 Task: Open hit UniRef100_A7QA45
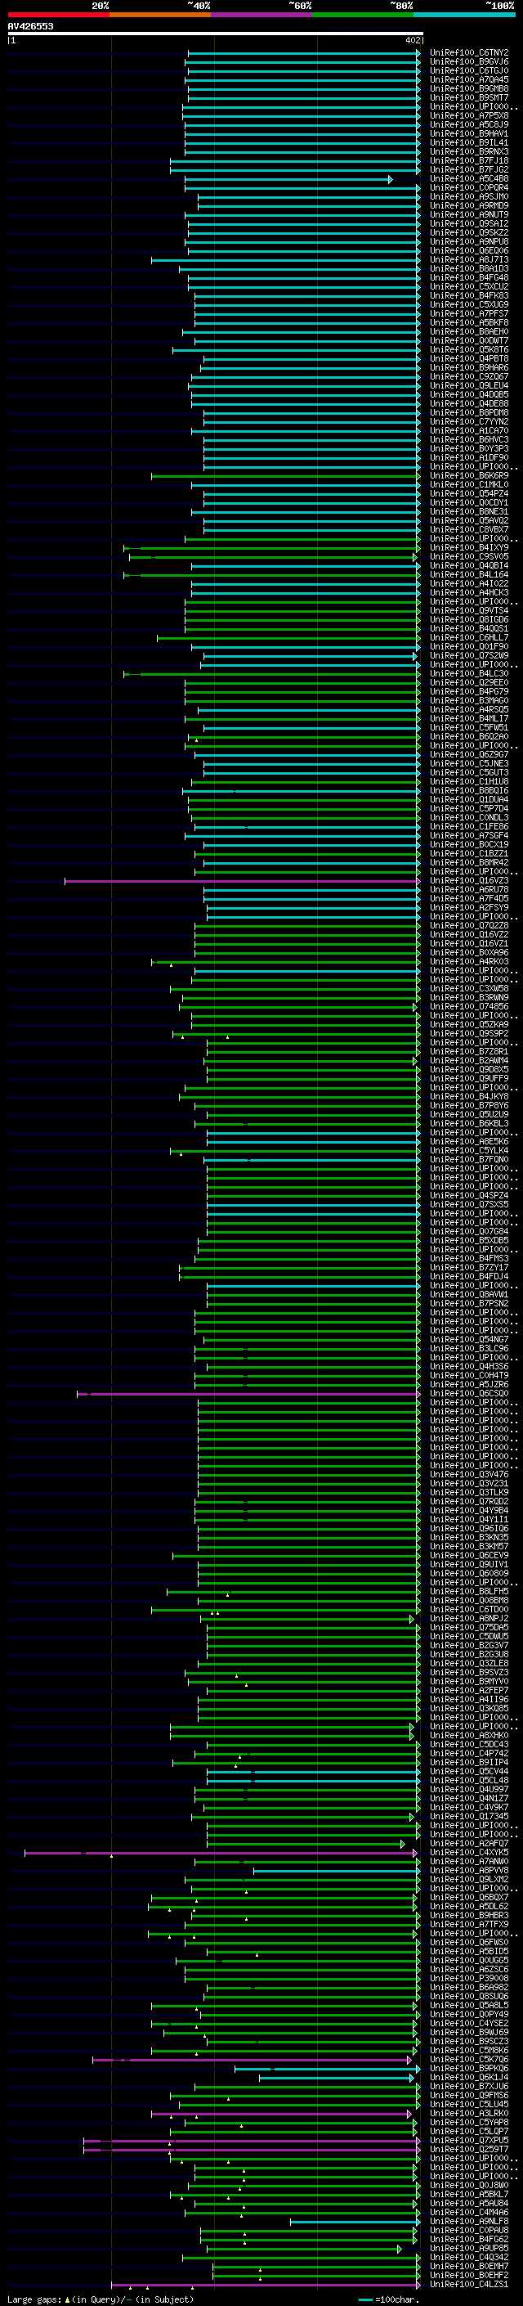click(x=469, y=79)
